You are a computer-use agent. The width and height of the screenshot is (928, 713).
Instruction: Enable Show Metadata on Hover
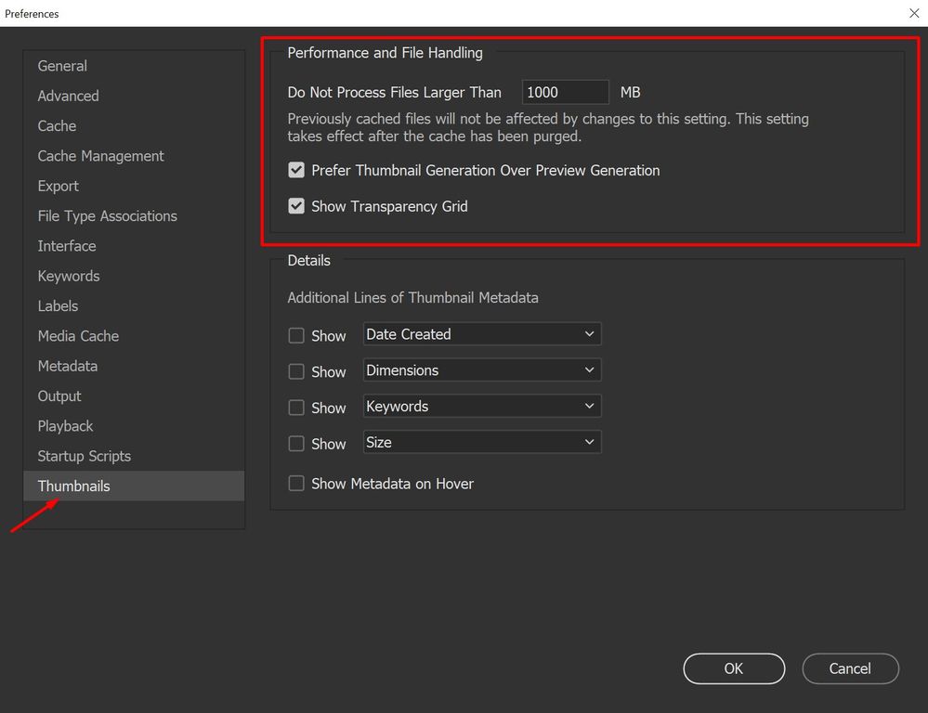coord(296,483)
